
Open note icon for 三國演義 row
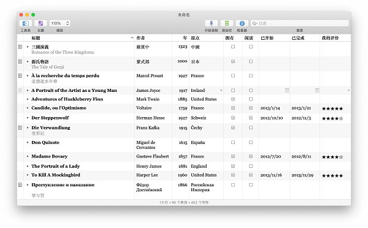tap(20, 47)
